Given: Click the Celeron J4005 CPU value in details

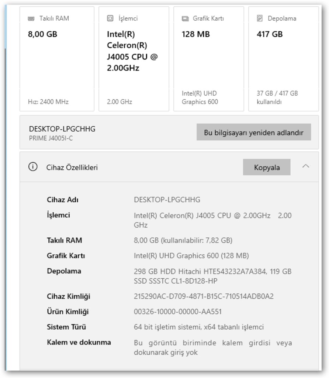Looking at the screenshot, I should tap(213, 220).
